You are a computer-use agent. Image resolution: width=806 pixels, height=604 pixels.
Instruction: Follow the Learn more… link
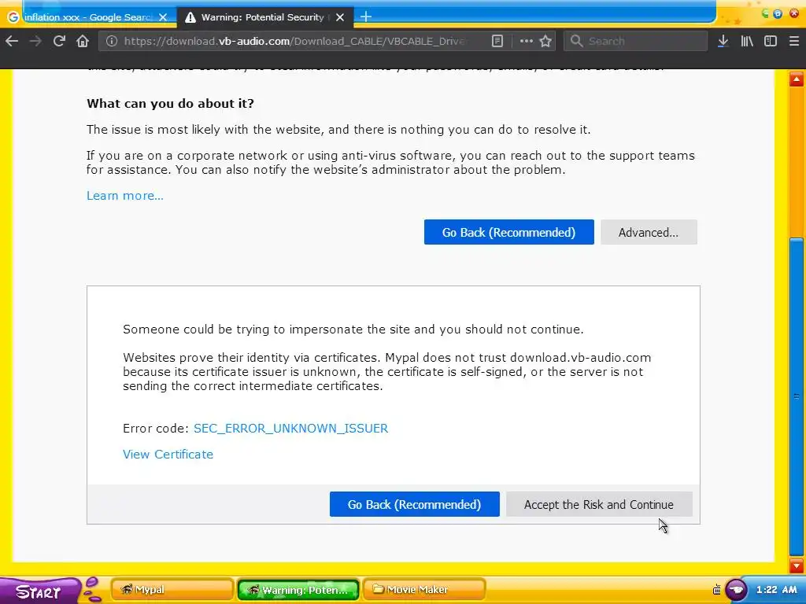125,196
